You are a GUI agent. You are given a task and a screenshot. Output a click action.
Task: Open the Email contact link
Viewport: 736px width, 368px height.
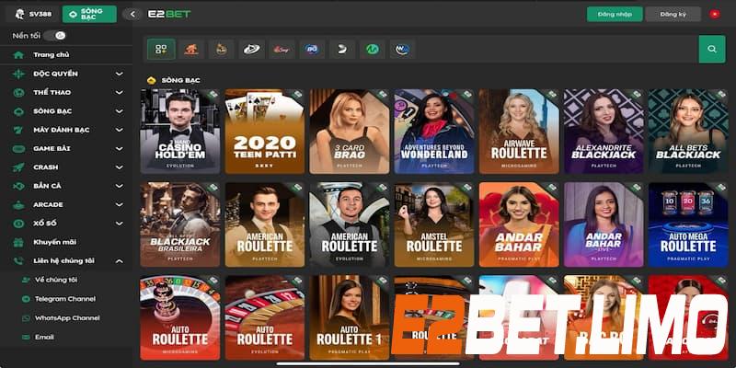(x=44, y=337)
